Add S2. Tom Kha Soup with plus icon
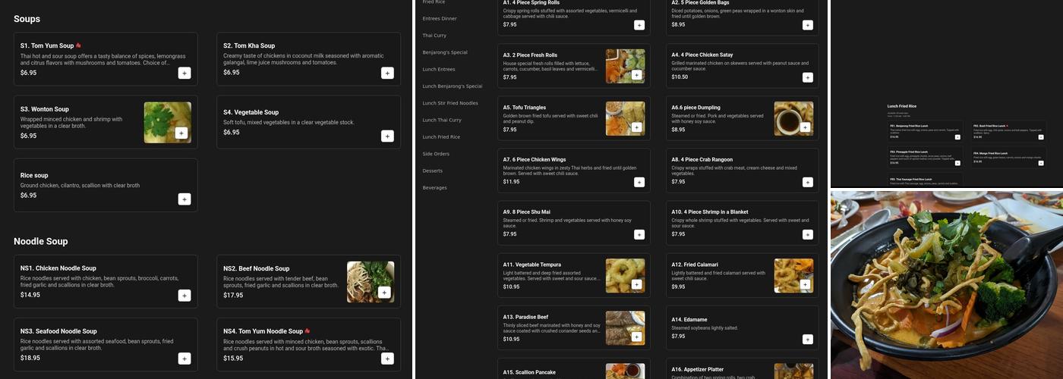 pyautogui.click(x=387, y=73)
